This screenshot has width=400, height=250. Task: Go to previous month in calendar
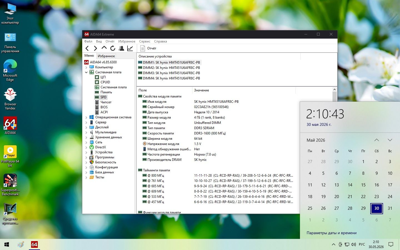point(377,140)
